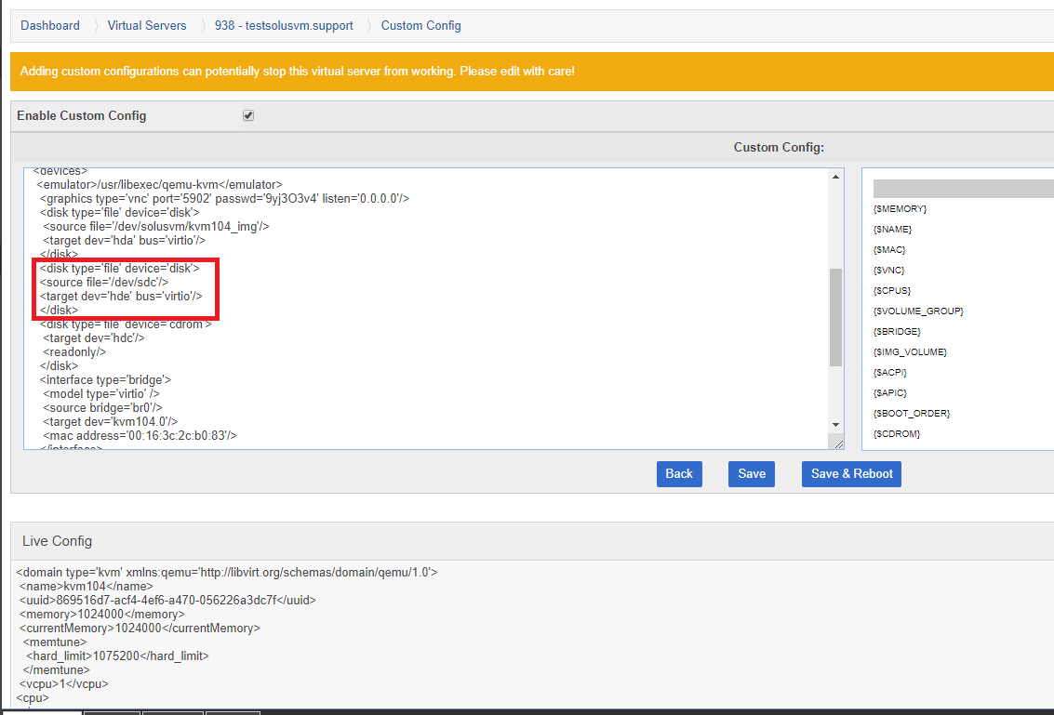Click the graphics type='vnc' line
1054x715 pixels.
pos(224,199)
